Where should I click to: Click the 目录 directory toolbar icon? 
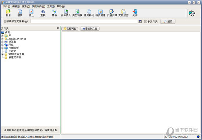pyautogui.click(x=8, y=13)
